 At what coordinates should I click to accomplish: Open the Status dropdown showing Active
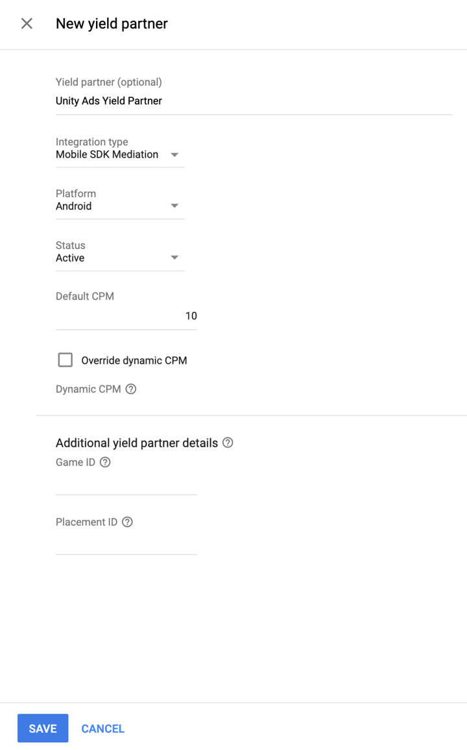tap(120, 257)
